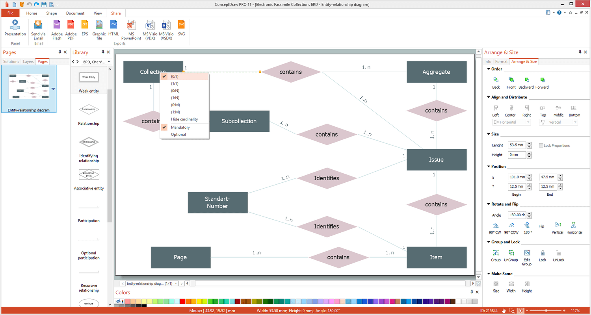Open the ERD Chen library dropdown

tap(109, 62)
